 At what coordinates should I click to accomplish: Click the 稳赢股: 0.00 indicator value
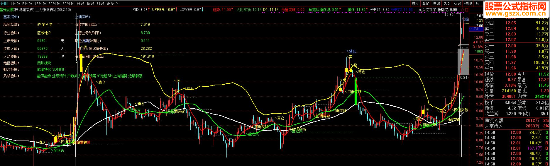point(447,10)
